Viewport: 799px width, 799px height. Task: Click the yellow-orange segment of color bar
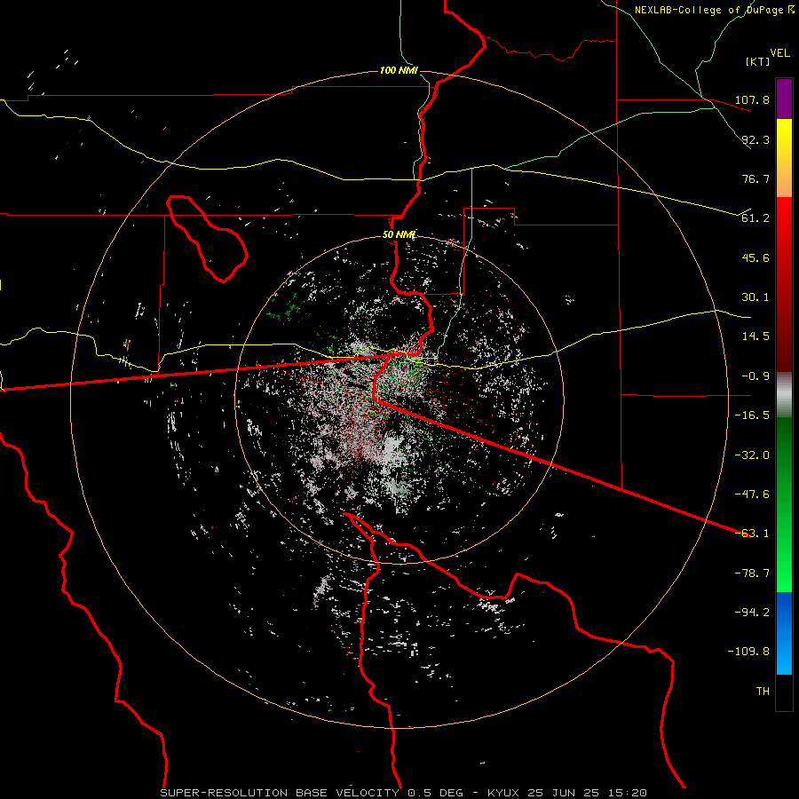(784, 158)
